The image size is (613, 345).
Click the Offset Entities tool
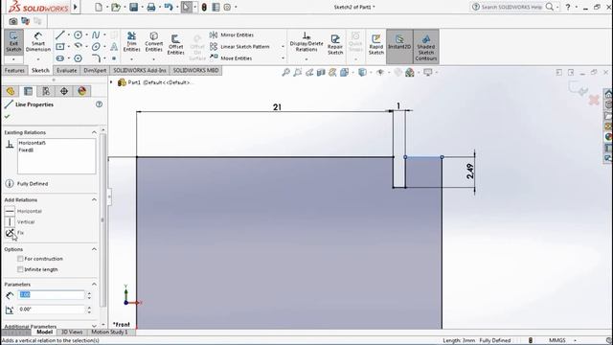175,45
